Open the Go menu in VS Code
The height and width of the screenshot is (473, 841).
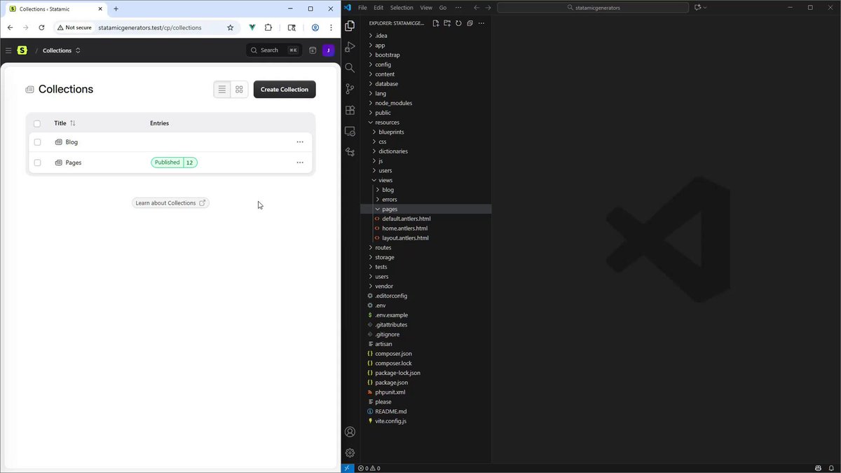click(443, 8)
